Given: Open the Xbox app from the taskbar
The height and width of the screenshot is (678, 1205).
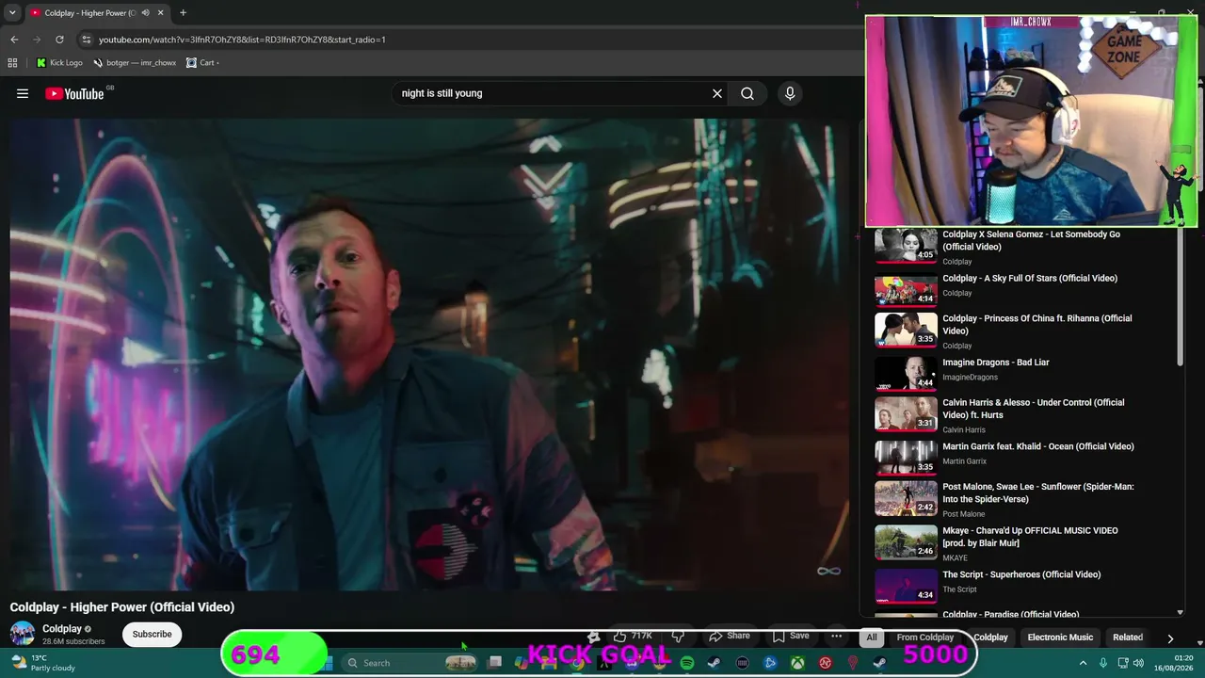Looking at the screenshot, I should [797, 663].
